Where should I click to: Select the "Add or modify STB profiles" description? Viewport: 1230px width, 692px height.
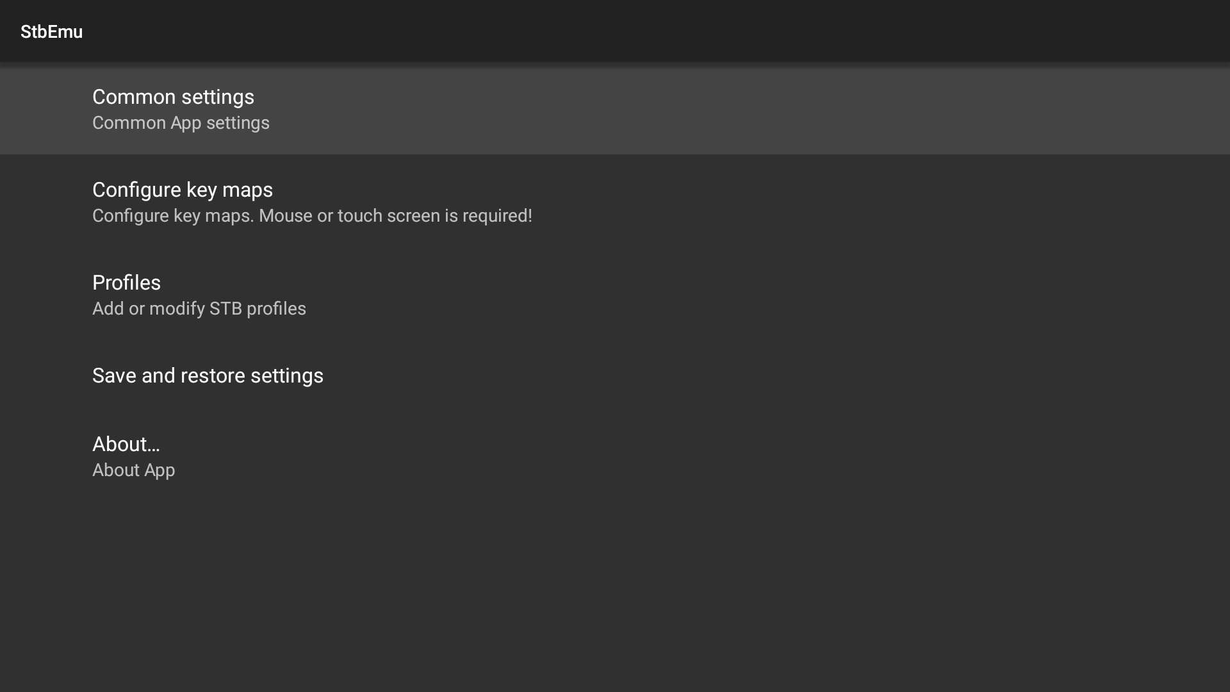(199, 309)
